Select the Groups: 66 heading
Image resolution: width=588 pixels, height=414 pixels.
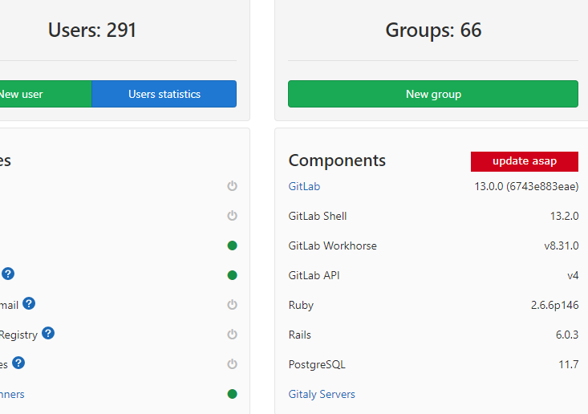pyautogui.click(x=433, y=30)
